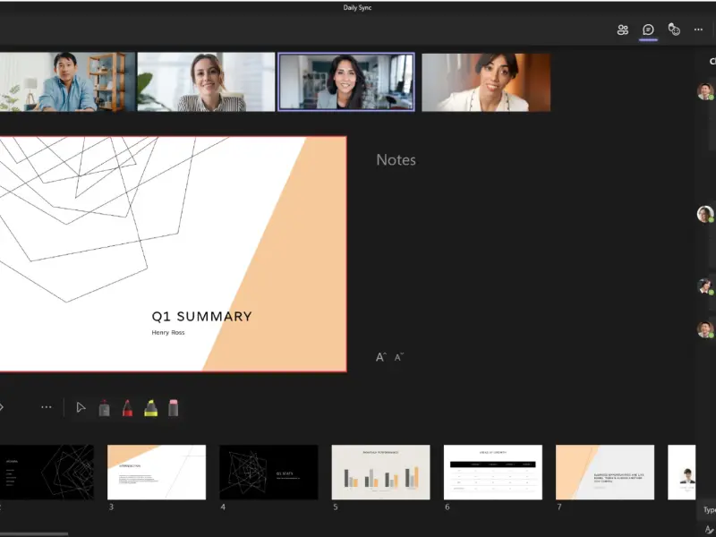Select the pink eraser tool
Viewport: 716px width, 537px height.
pos(173,408)
